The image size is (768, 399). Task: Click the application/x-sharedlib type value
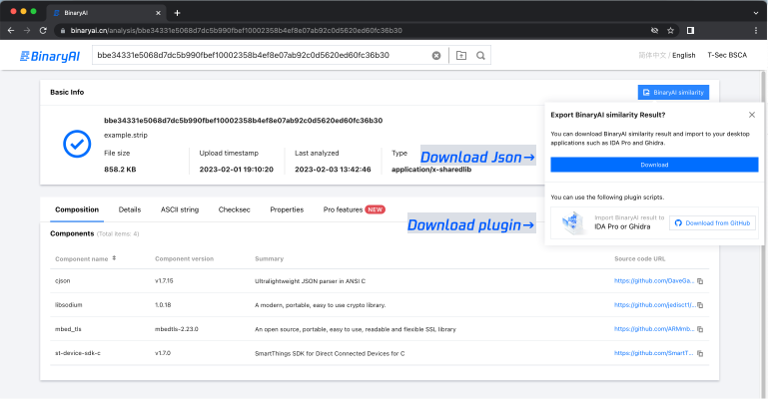pos(431,170)
